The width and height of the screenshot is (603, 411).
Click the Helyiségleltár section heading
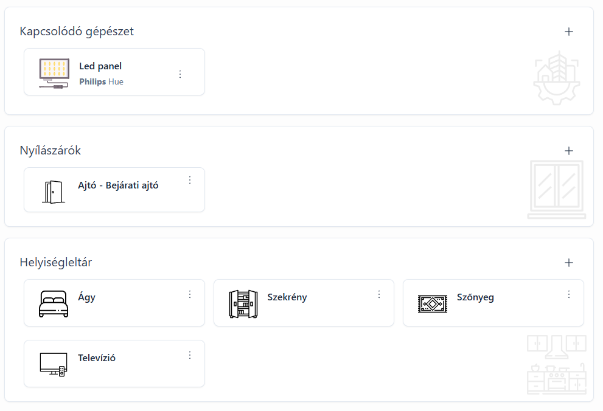click(56, 263)
